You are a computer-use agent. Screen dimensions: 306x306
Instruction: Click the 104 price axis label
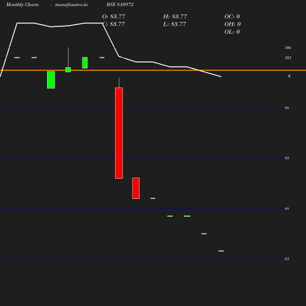coord(288,48)
